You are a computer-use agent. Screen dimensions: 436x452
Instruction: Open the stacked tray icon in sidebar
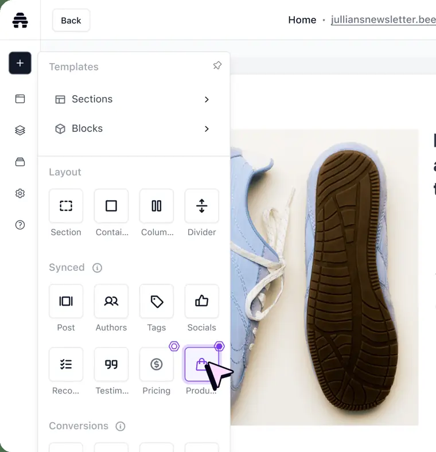coord(20,162)
